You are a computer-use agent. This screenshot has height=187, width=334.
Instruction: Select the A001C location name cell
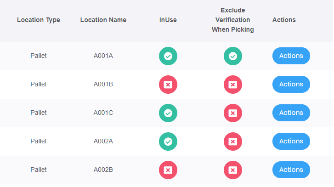tap(103, 113)
